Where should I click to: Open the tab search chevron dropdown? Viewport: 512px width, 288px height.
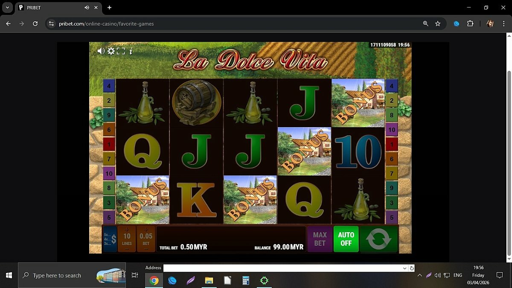coord(7,8)
